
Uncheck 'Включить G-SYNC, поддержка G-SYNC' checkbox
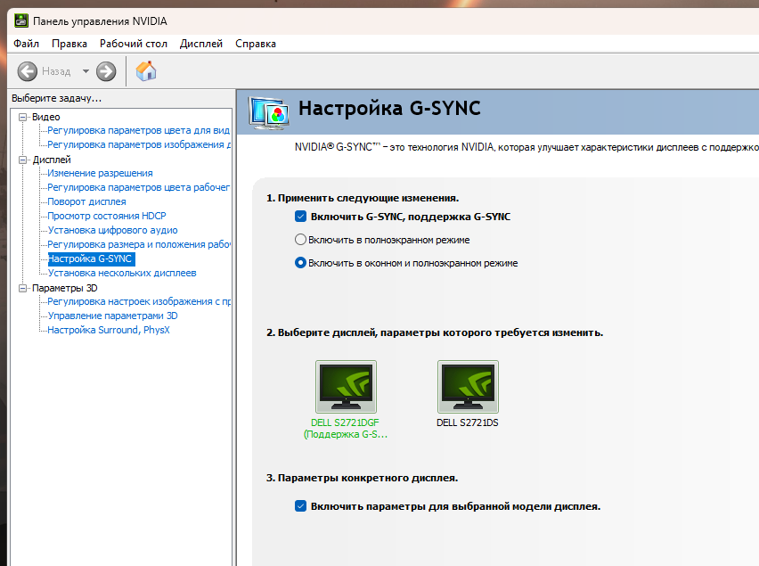point(300,217)
